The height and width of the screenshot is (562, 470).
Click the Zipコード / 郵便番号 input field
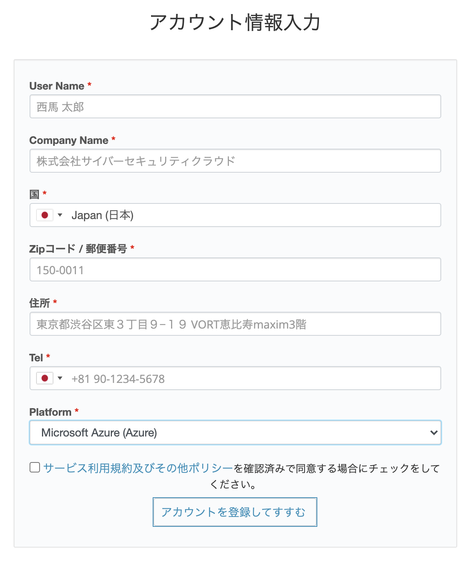click(x=235, y=269)
